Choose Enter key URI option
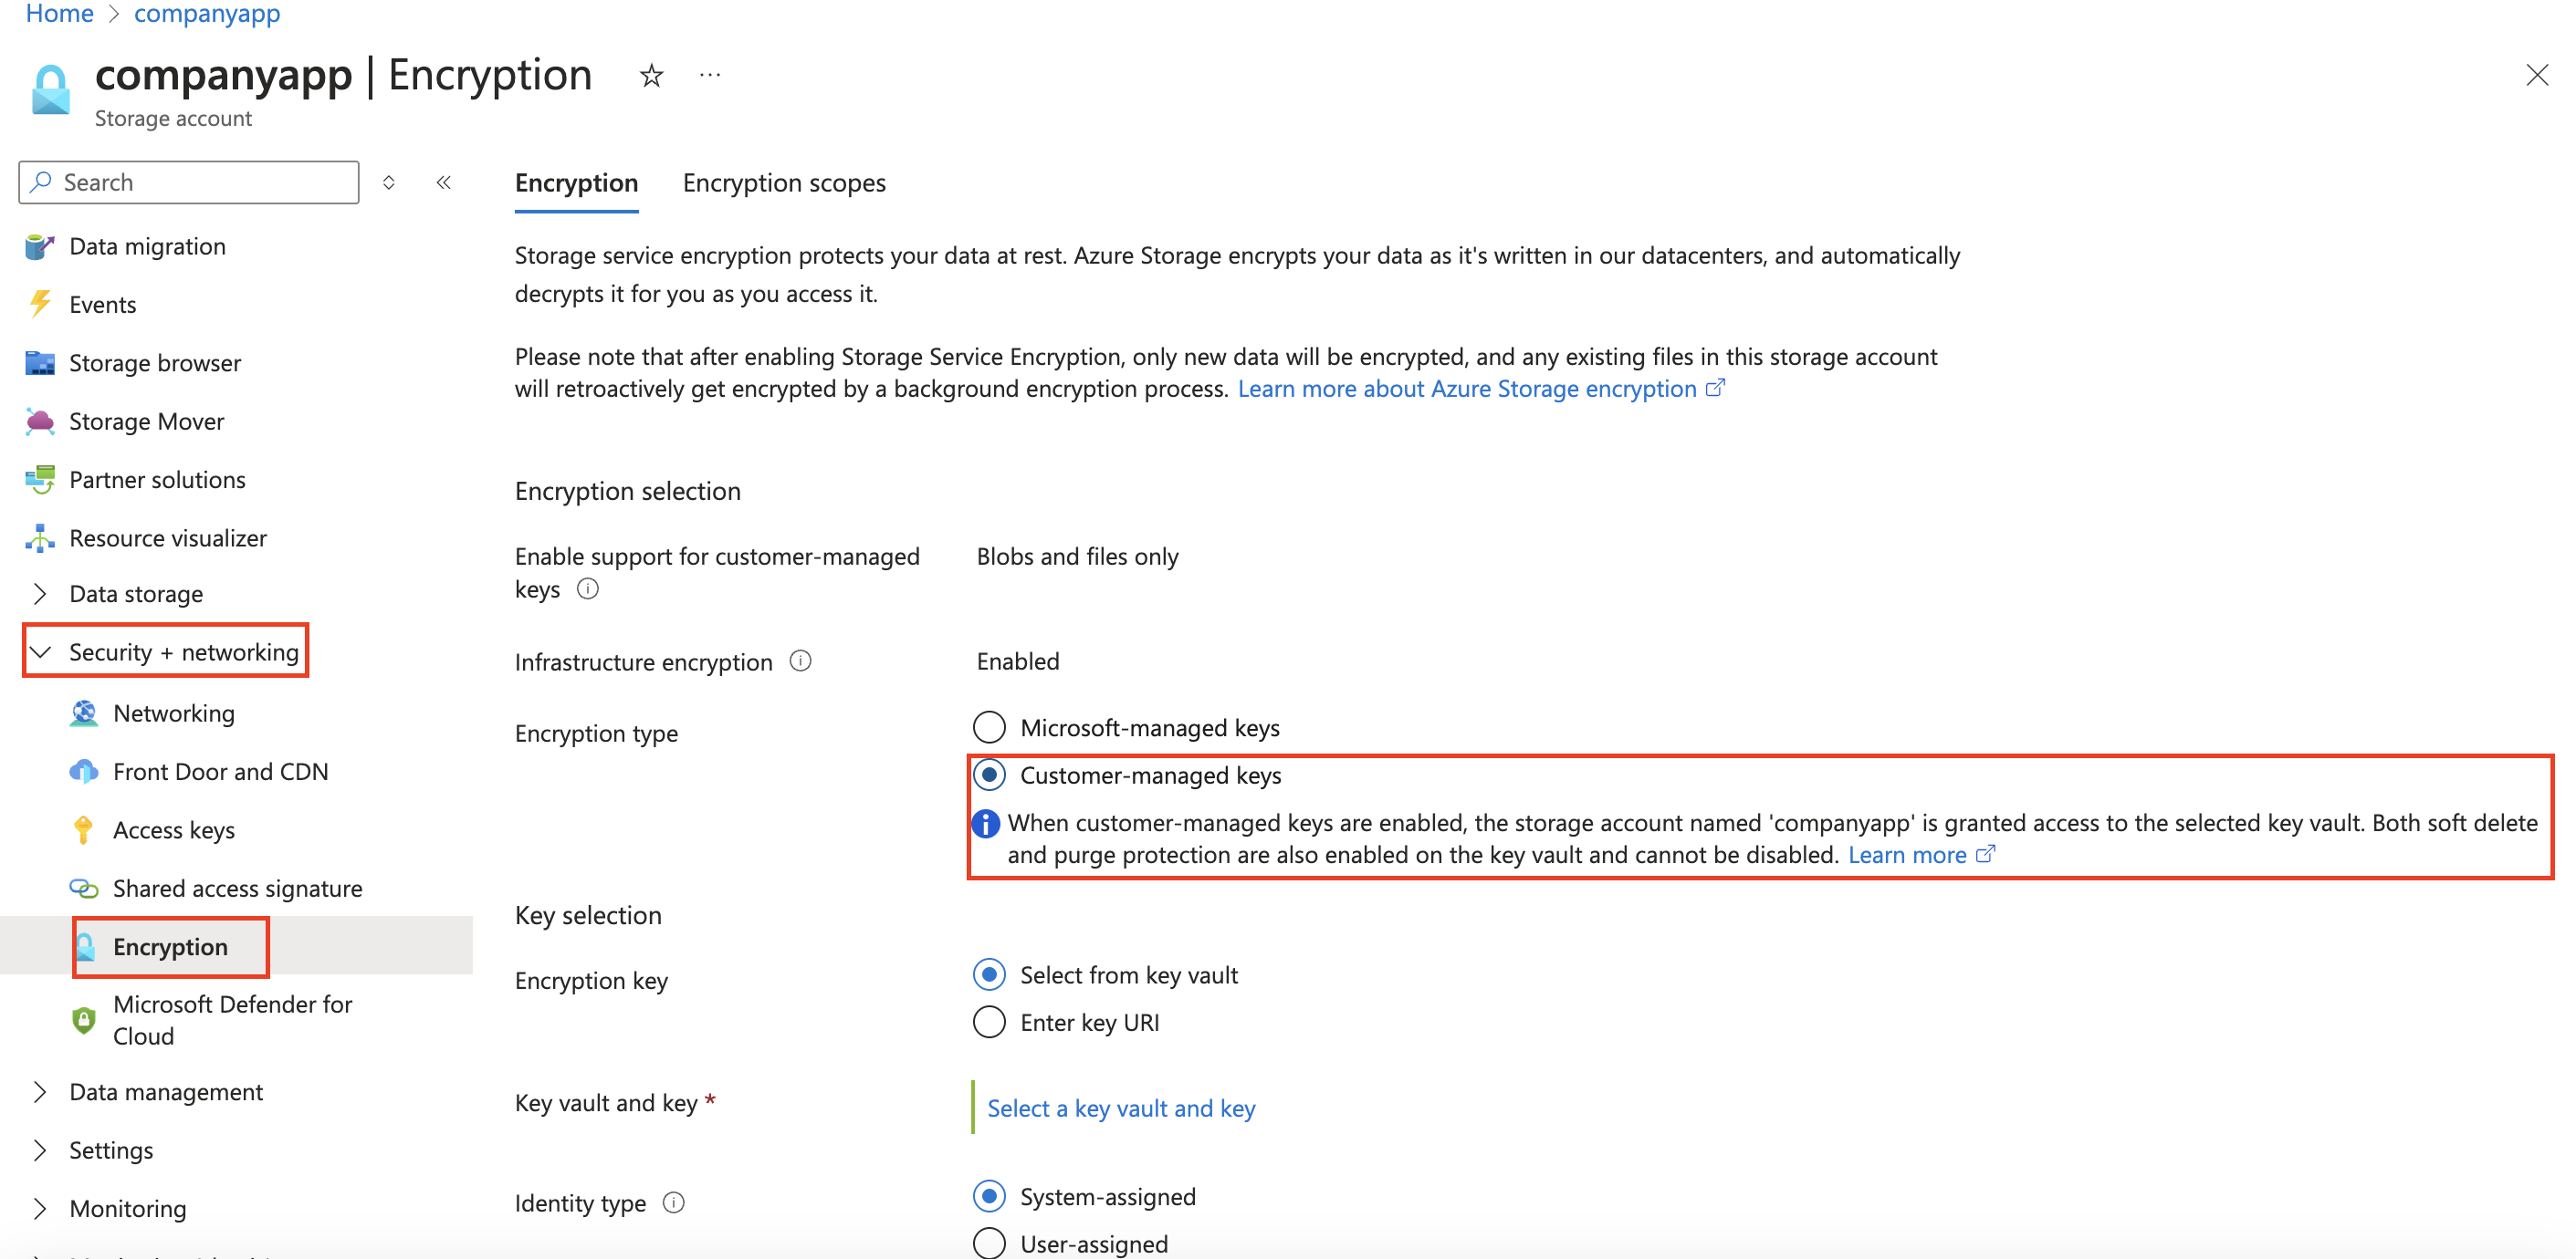Viewport: 2576px width, 1259px height. tap(989, 1022)
